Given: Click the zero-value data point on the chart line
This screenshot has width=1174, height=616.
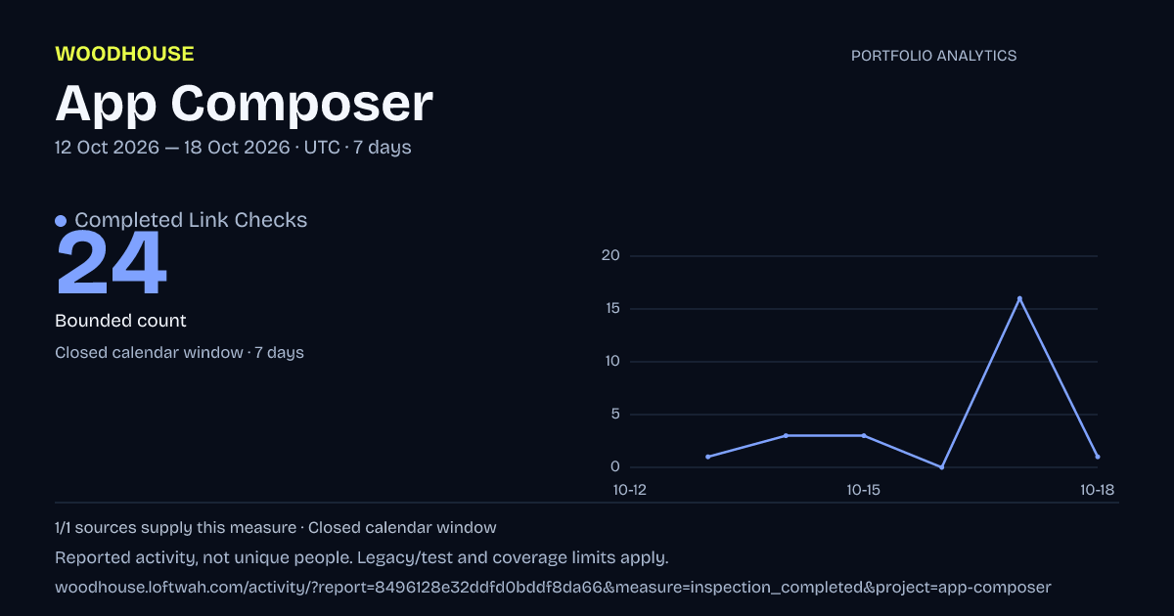Looking at the screenshot, I should 941,467.
